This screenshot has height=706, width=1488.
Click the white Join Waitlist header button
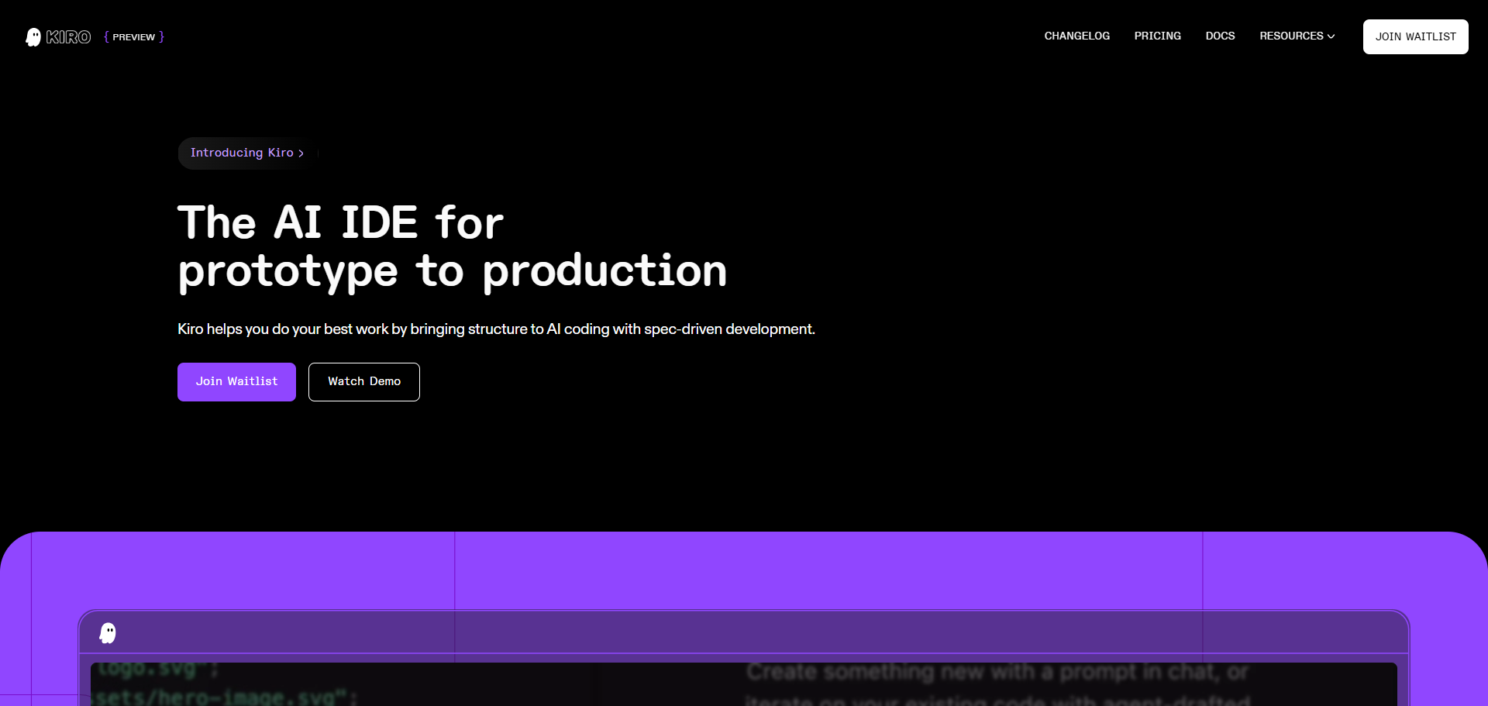point(1415,36)
